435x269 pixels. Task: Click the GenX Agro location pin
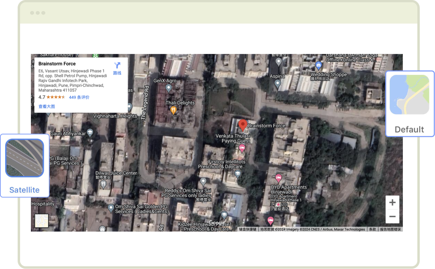[x=169, y=88]
